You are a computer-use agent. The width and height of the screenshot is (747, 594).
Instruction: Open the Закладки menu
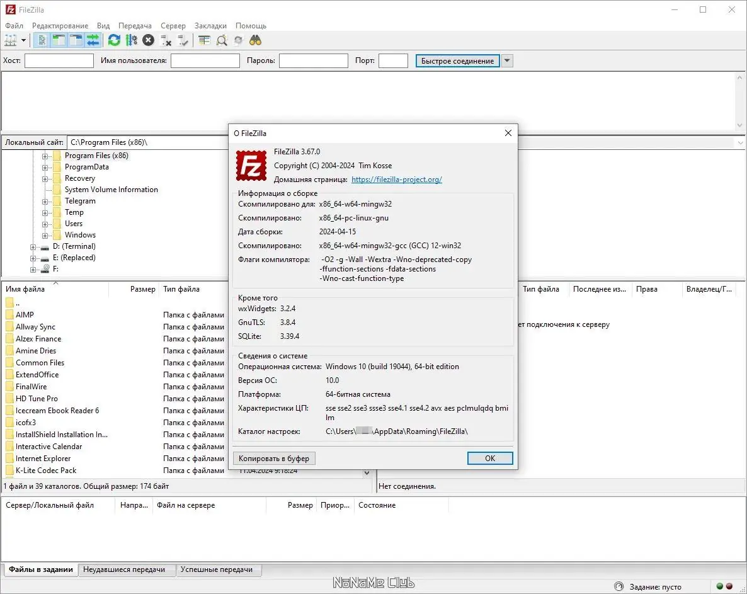pyautogui.click(x=210, y=26)
